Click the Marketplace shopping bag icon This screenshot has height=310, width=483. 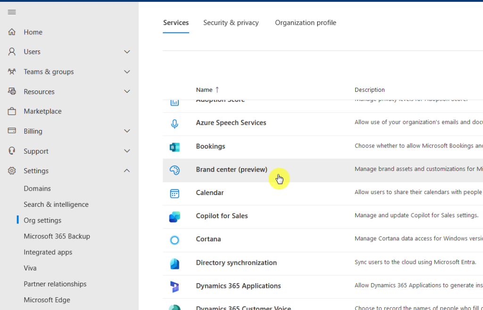pyautogui.click(x=12, y=111)
